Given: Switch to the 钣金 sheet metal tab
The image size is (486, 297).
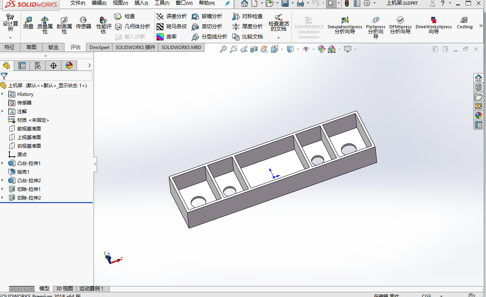Looking at the screenshot, I should coord(53,47).
